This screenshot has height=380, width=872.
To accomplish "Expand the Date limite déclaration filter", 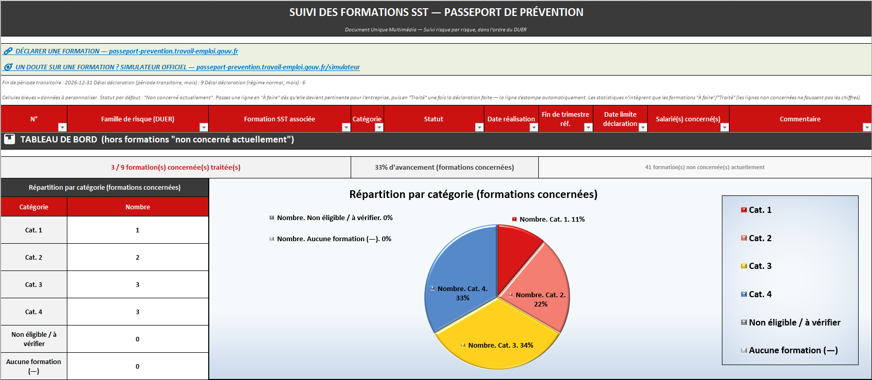I will (643, 128).
